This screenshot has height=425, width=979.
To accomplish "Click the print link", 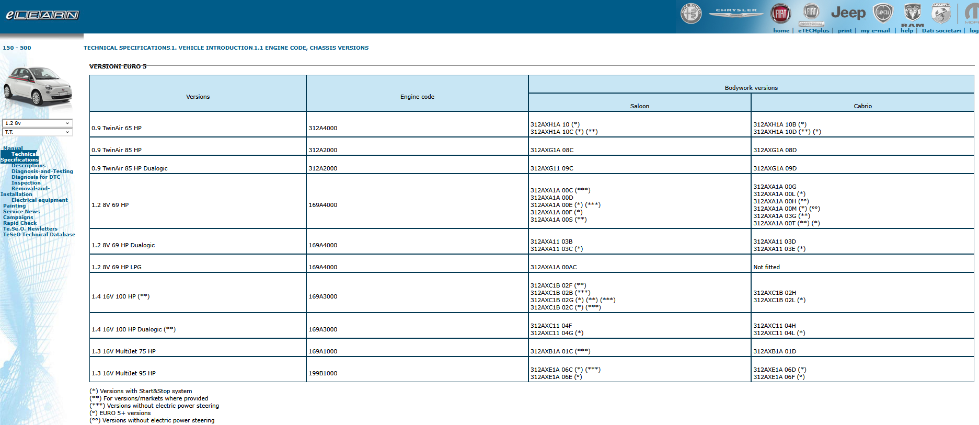I will click(x=845, y=30).
